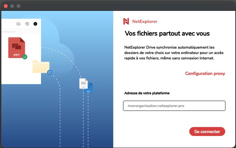Click the blue sync badge on folder

[49, 72]
